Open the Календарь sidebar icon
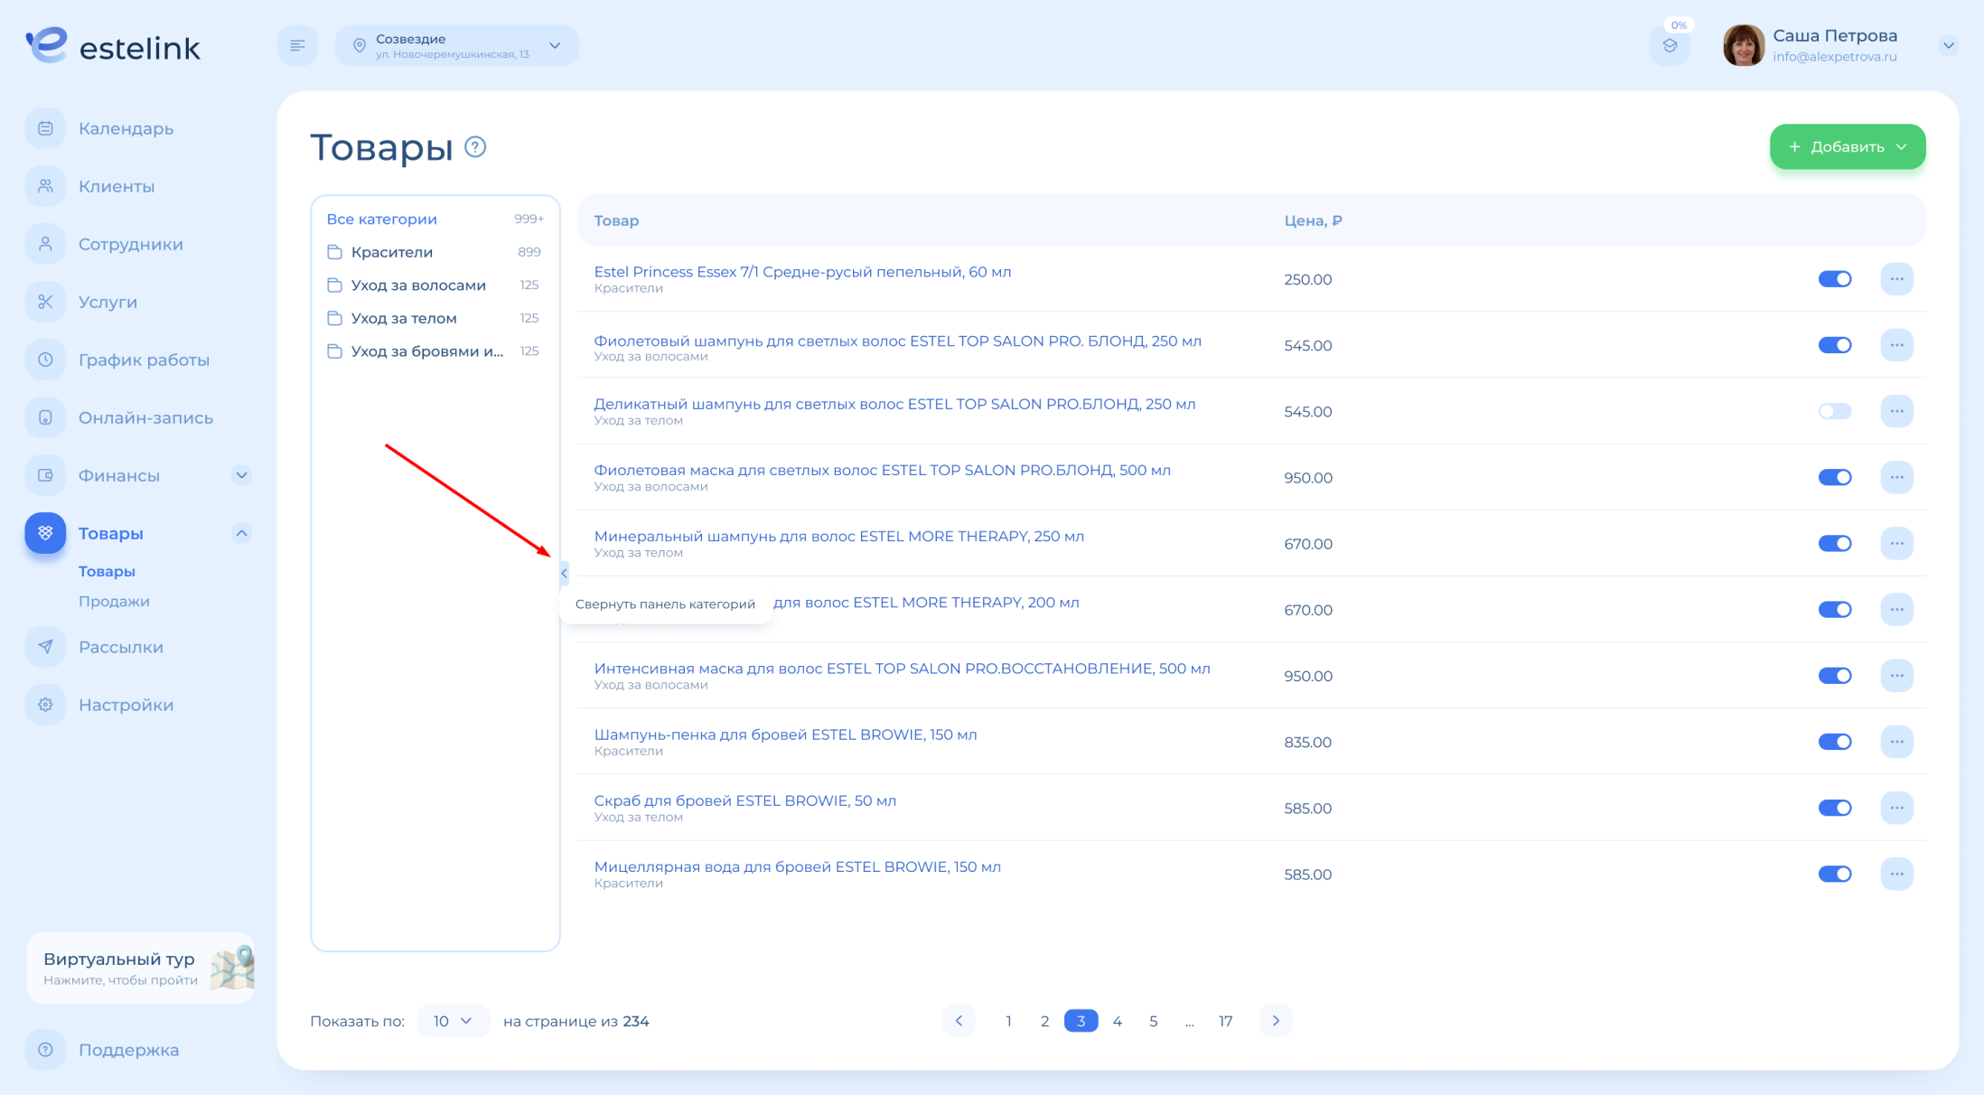The image size is (1984, 1095). [x=45, y=128]
